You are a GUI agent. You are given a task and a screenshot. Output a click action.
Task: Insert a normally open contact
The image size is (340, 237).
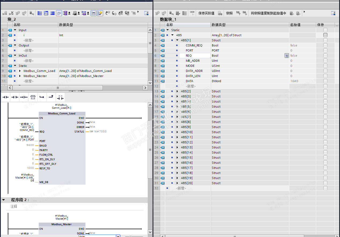pyautogui.click(x=5, y=97)
